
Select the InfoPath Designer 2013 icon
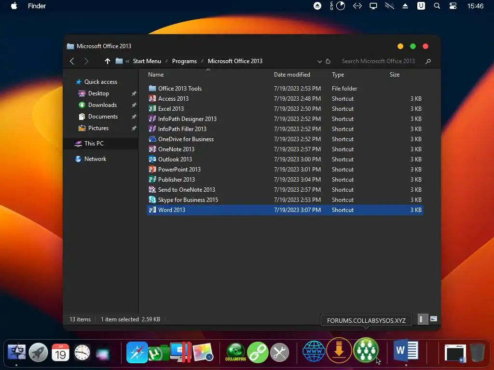(x=152, y=119)
